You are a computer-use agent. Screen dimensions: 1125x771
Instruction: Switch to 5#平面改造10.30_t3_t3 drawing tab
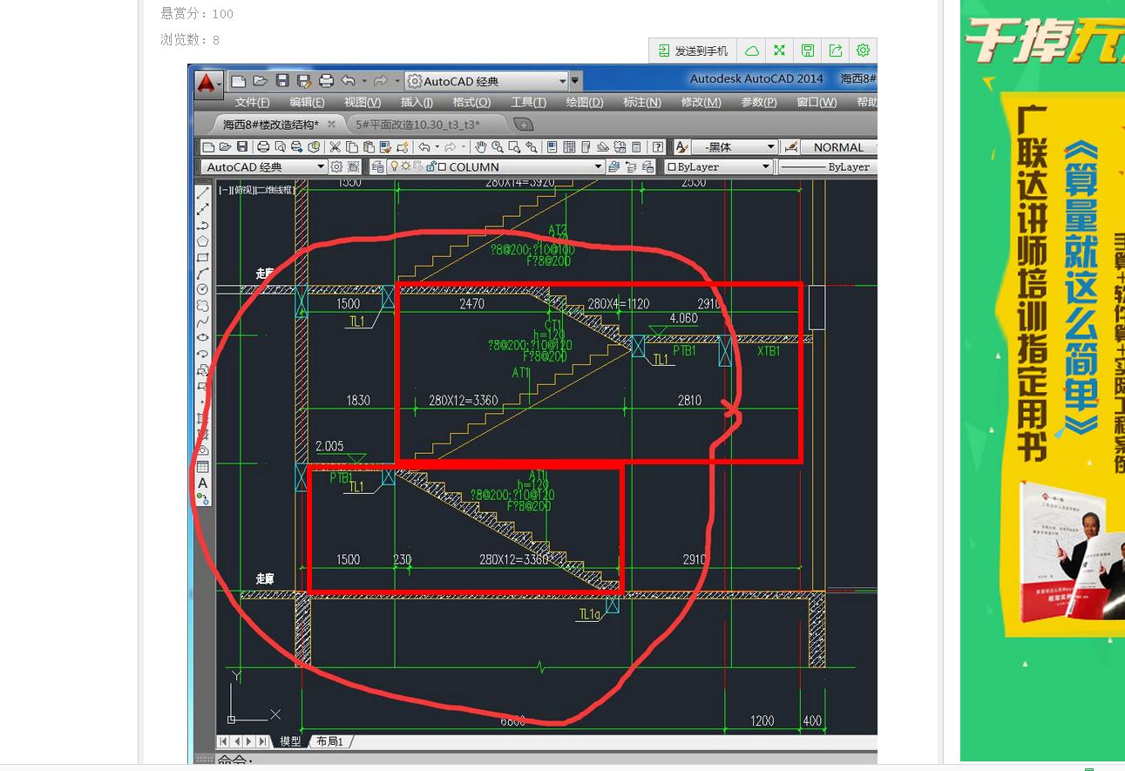(417, 124)
